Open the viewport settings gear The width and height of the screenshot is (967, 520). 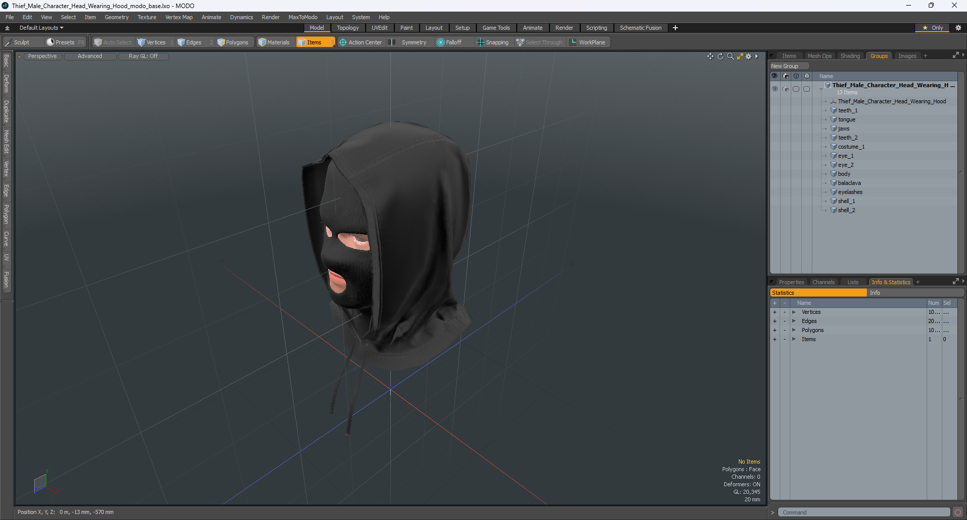748,56
